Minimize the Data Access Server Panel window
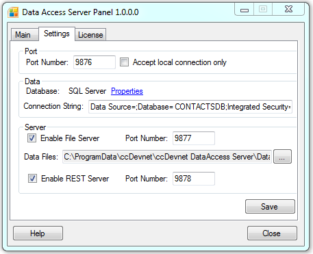Image resolution: width=313 pixels, height=254 pixels. pyautogui.click(x=245, y=10)
